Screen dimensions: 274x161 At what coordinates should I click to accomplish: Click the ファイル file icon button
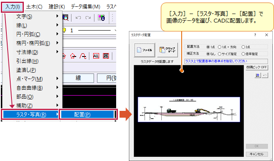[x=145, y=50]
